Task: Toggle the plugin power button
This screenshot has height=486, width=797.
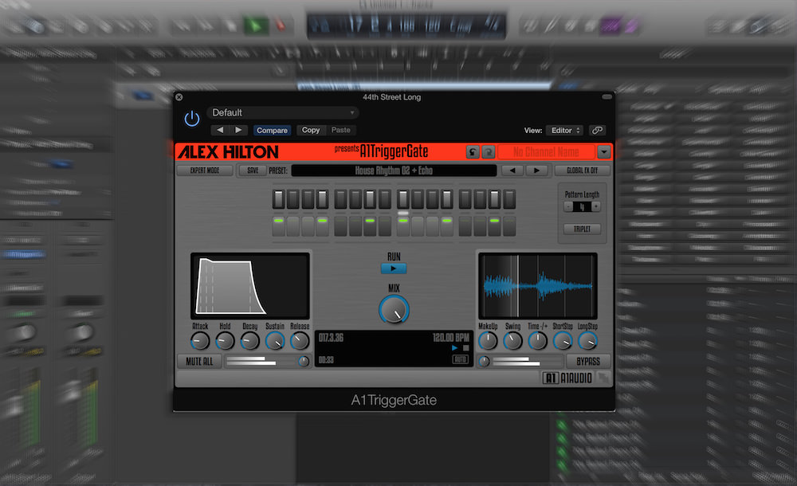Action: pyautogui.click(x=191, y=119)
